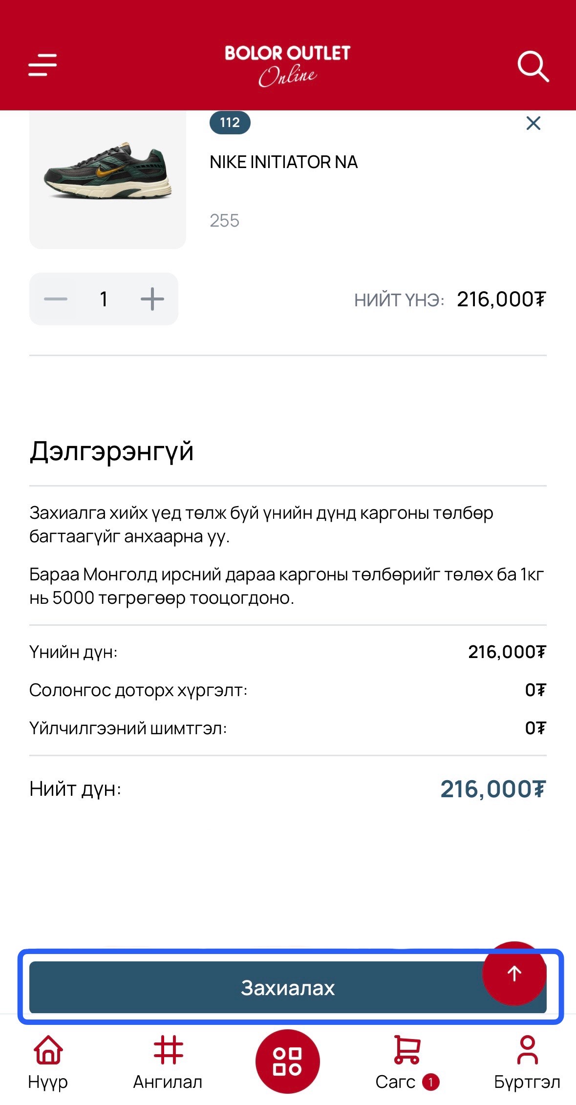The height and width of the screenshot is (1105, 576).
Task: Remove Nike Initiator from cart
Action: coord(533,123)
